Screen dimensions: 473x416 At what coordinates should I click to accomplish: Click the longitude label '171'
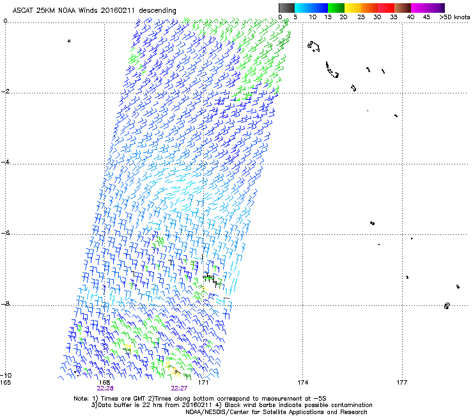203,383
